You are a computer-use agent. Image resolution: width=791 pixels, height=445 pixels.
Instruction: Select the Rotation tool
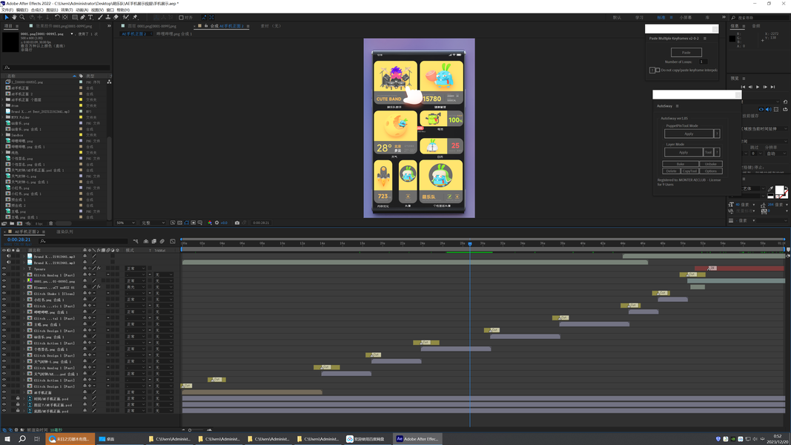pos(57,17)
